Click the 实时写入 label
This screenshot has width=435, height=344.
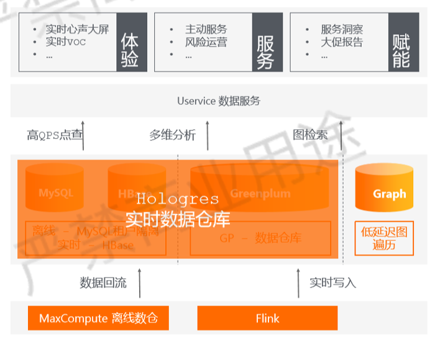tap(332, 283)
